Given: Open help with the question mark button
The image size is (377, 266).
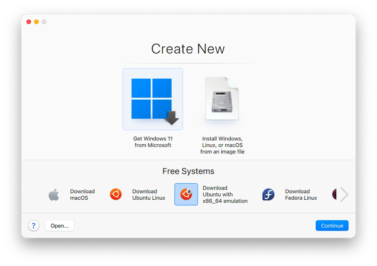Looking at the screenshot, I should point(34,226).
